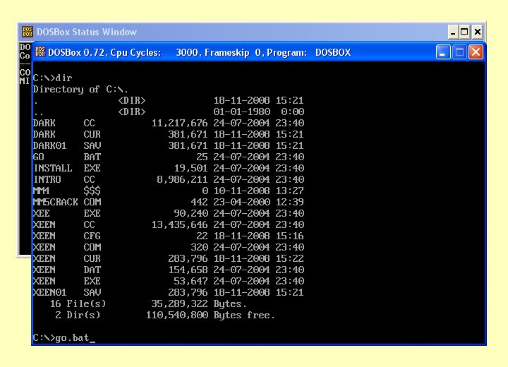Click the XEEN CUR file row
This screenshot has height=367, width=508.
(x=169, y=258)
